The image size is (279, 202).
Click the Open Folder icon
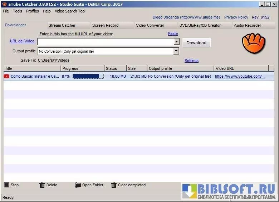click(x=78, y=185)
